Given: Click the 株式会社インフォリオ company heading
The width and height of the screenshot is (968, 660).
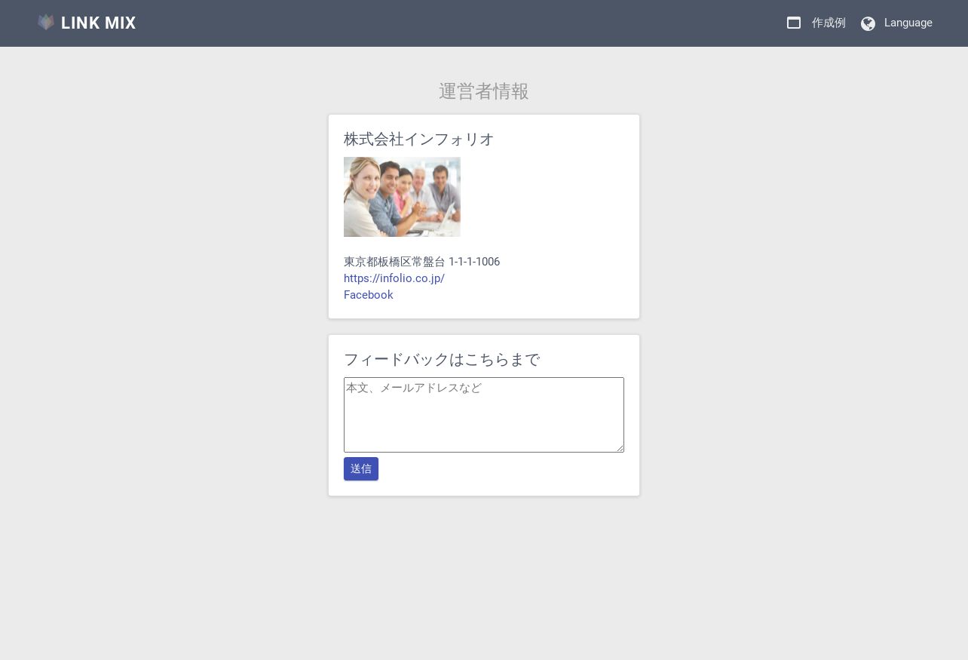Looking at the screenshot, I should 419,140.
